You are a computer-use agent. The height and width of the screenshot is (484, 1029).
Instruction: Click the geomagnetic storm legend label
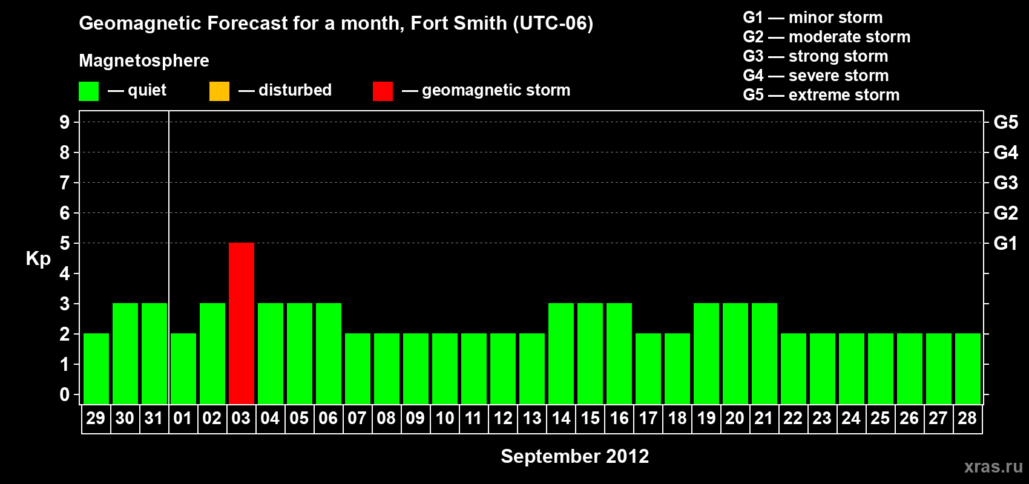pyautogui.click(x=496, y=90)
